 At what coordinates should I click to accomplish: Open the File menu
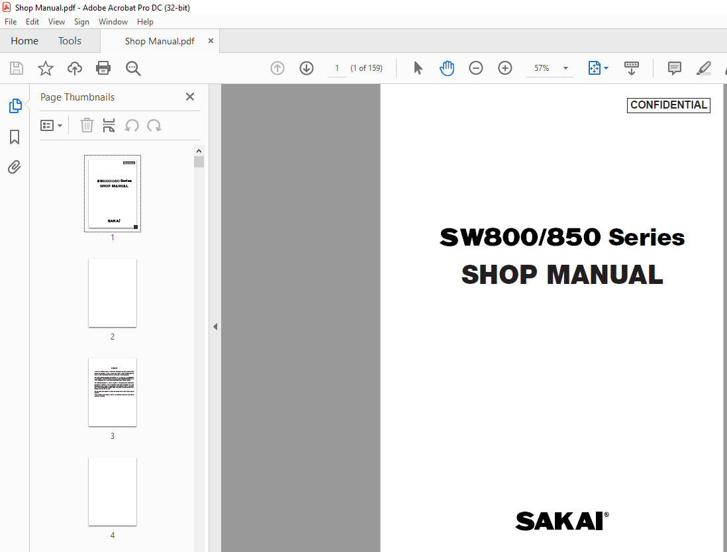[11, 22]
